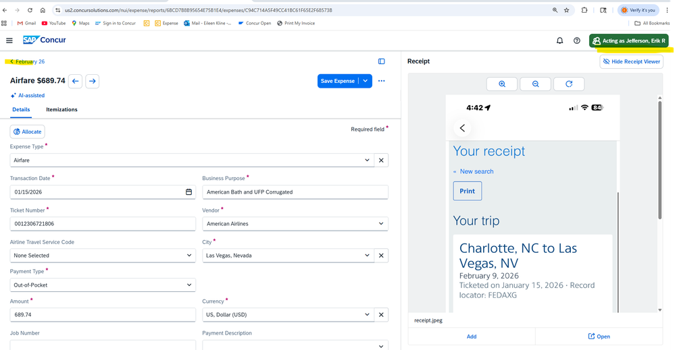Viewport: 675px width, 350px height.
Task: Click the Verify it's you profile chip
Action: [x=638, y=10]
